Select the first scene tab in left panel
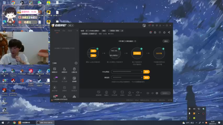Screen dimensions: 223x125 57,31
